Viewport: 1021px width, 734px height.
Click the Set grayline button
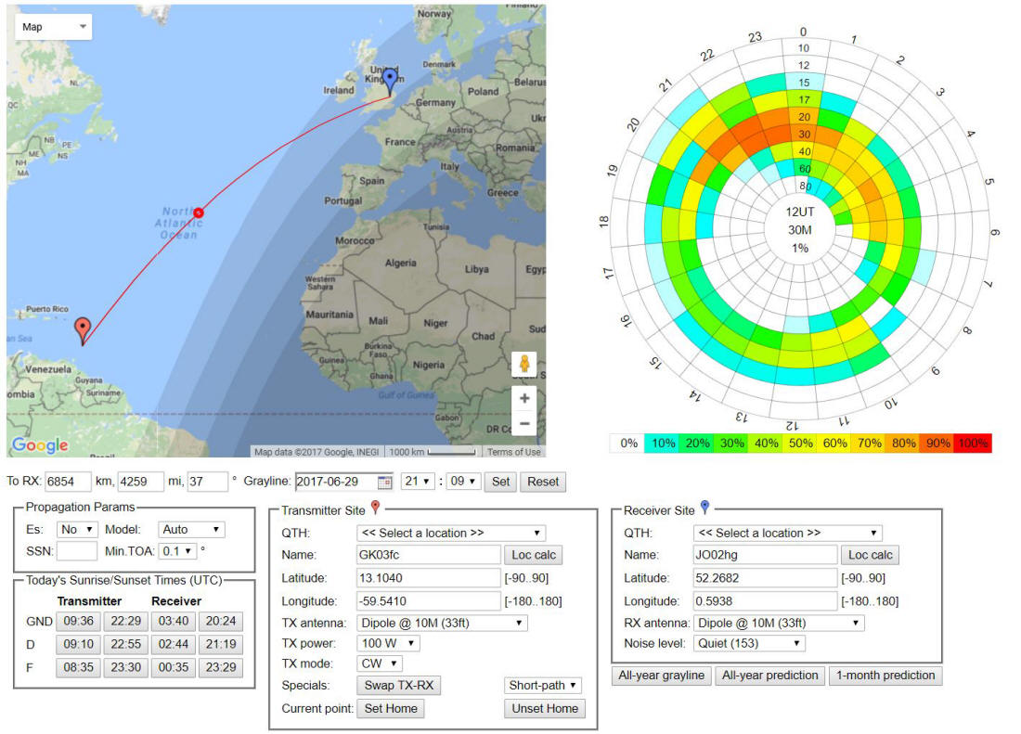[500, 482]
